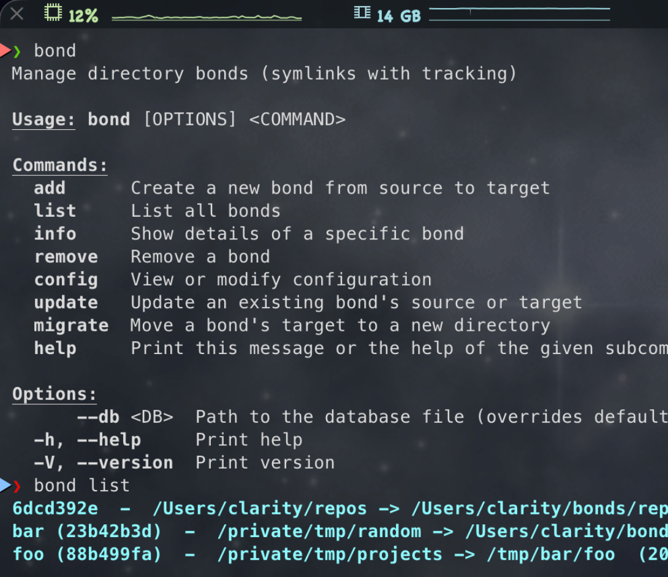The width and height of the screenshot is (668, 577).
Task: Click the '-V, --version' option
Action: pos(104,463)
